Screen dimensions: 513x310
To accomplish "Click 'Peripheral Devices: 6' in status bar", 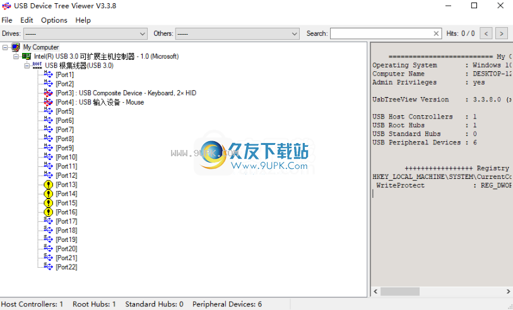I will pos(227,304).
